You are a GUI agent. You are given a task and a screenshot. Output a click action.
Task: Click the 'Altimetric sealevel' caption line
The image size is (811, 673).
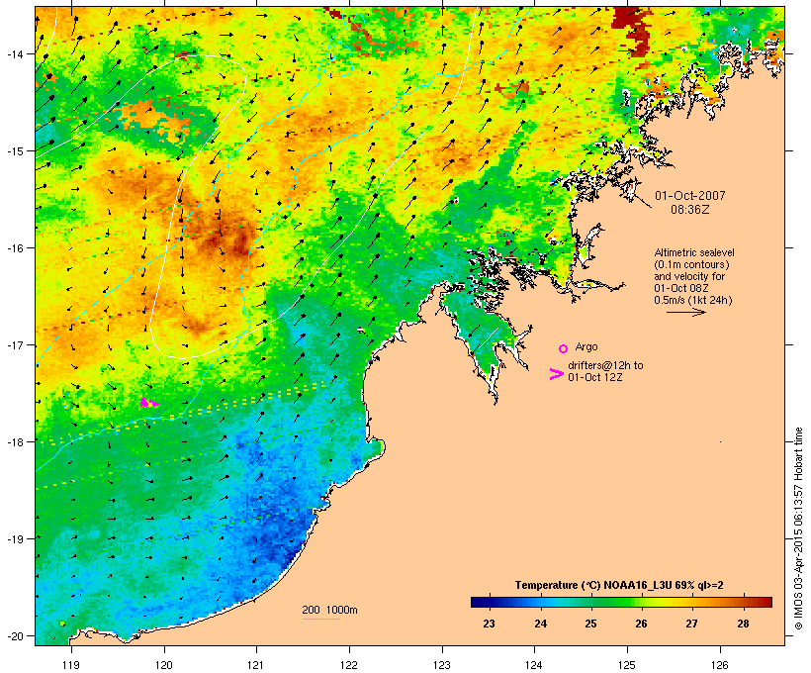click(x=694, y=252)
